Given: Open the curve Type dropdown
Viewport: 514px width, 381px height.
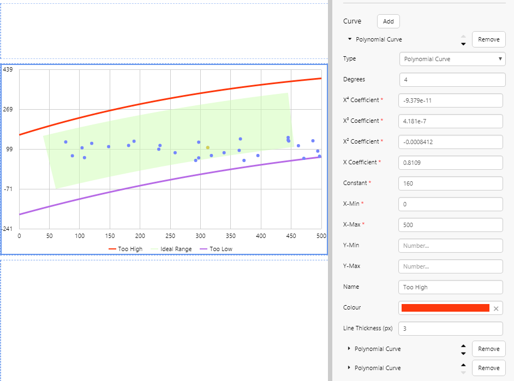Looking at the screenshot, I should pyautogui.click(x=452, y=59).
